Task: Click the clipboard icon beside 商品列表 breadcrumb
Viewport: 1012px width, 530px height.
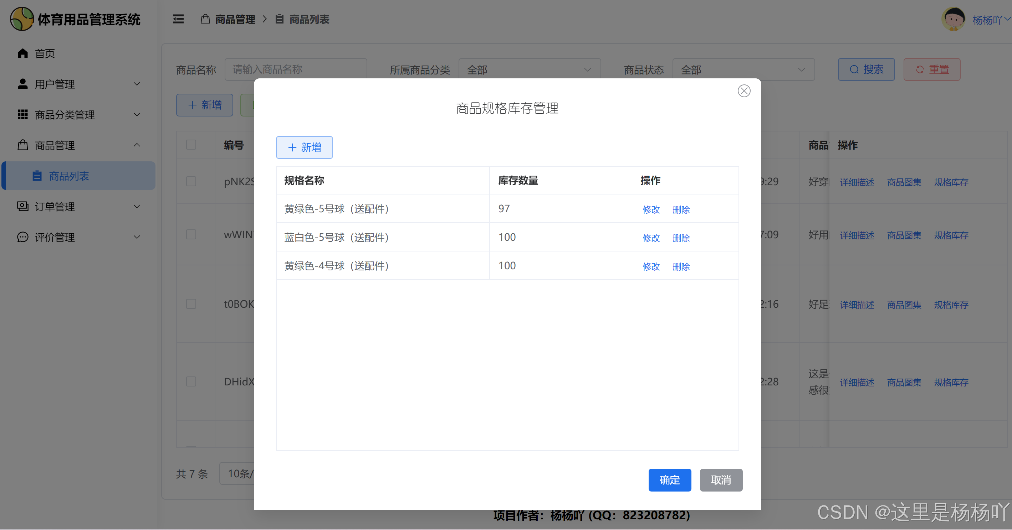Action: tap(279, 19)
